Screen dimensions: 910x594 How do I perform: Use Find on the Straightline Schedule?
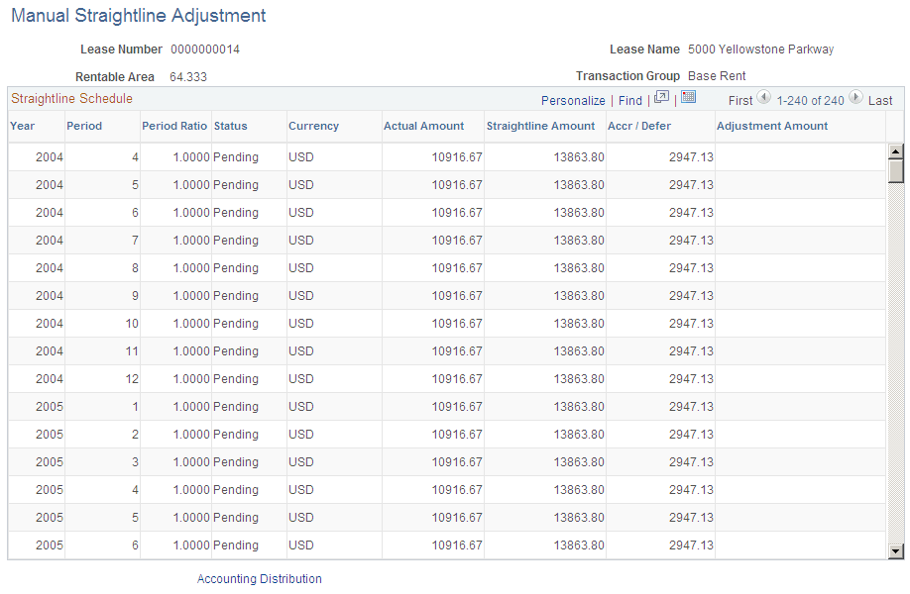630,100
